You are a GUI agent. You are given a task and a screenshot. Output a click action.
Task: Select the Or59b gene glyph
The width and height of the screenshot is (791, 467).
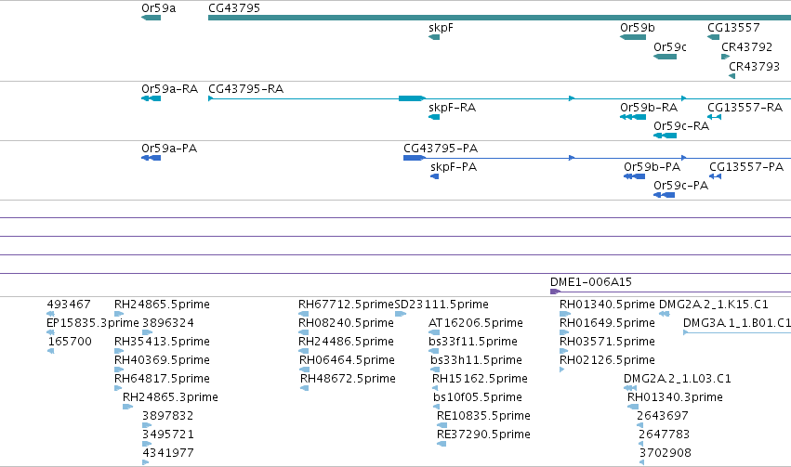coord(633,37)
